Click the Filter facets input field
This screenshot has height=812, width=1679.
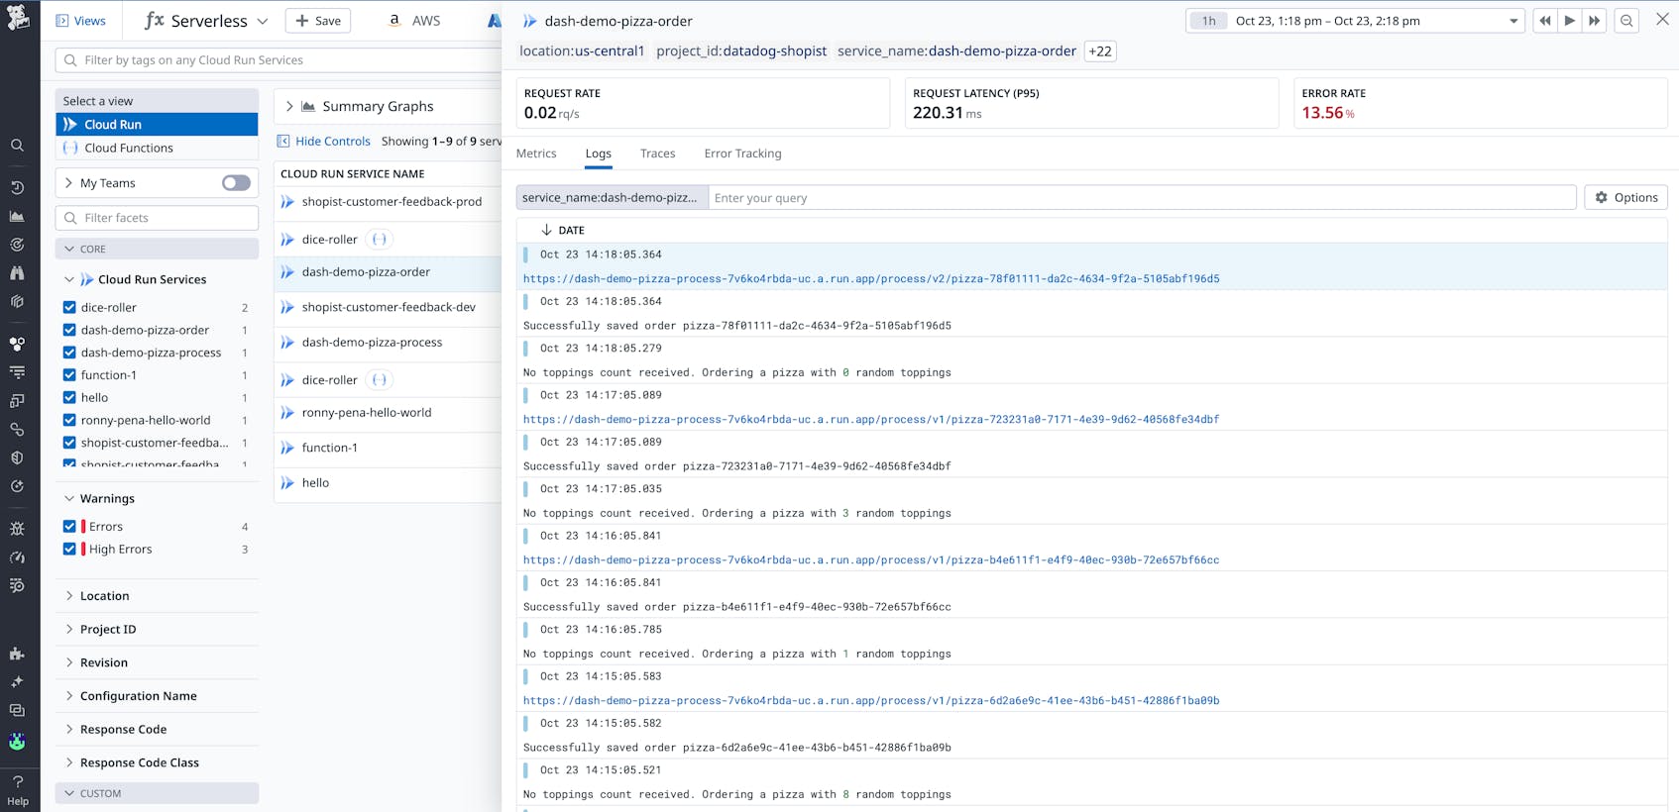point(159,218)
